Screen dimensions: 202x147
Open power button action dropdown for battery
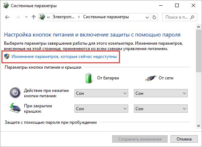101,93
